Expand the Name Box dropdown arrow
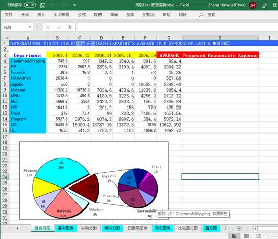Image resolution: width=278 pixels, height=239 pixels. coord(30,27)
